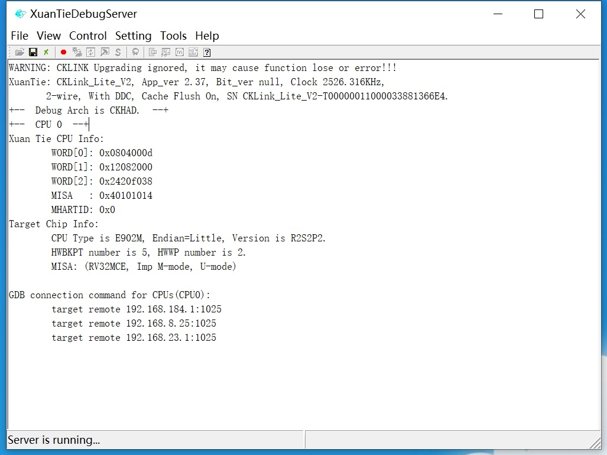The width and height of the screenshot is (607, 455).
Task: Click the 'CPU 0' log line
Action: (x=49, y=124)
